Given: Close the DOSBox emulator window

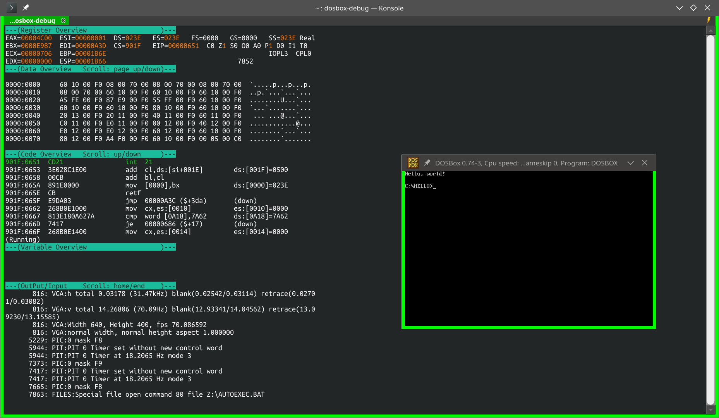Looking at the screenshot, I should coord(645,163).
